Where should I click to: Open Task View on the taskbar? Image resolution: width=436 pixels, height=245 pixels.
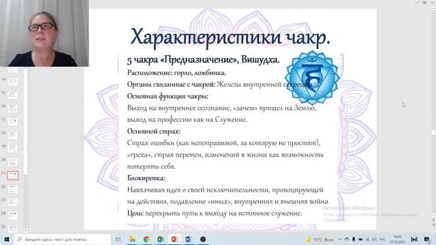tap(118, 239)
